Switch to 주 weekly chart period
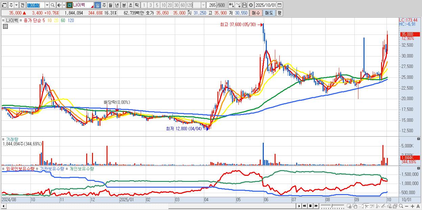This screenshot has width=422, height=210. (104, 5)
